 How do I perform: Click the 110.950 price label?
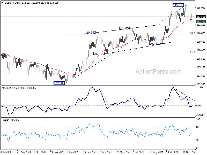90,33
